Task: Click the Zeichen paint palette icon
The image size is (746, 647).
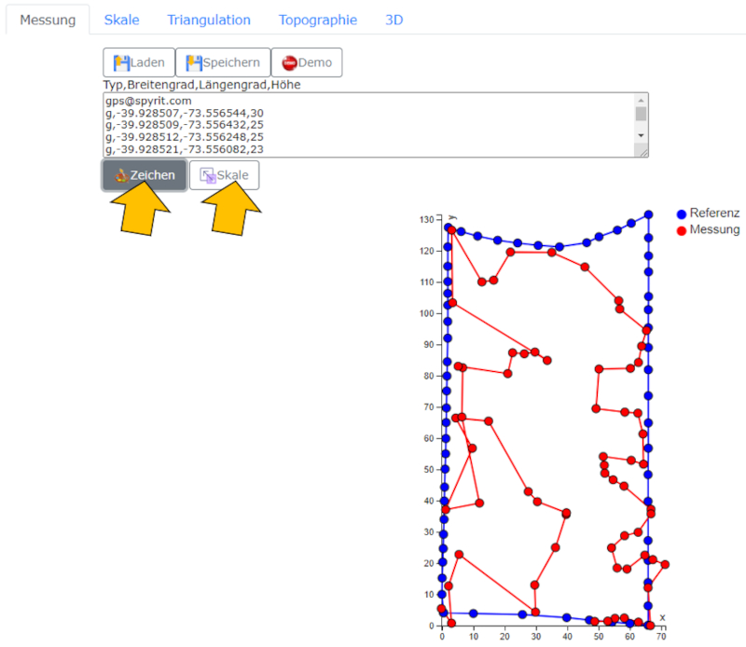Action: pos(122,175)
